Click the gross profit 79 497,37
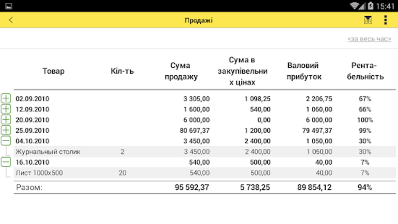The height and width of the screenshot is (224, 398). point(317,131)
